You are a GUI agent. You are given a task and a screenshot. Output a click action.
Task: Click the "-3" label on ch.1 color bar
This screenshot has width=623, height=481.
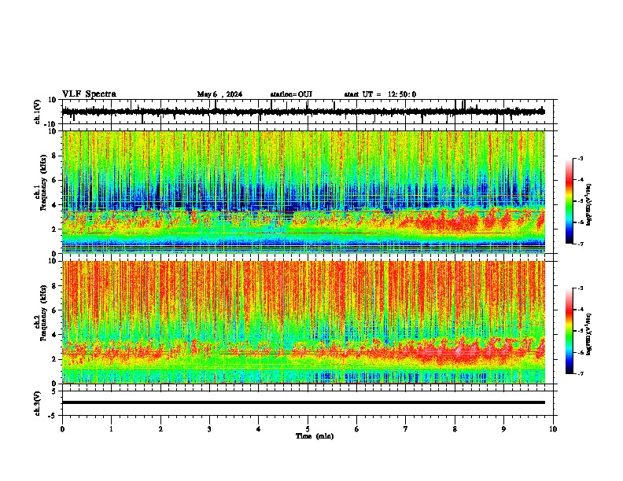pos(580,159)
